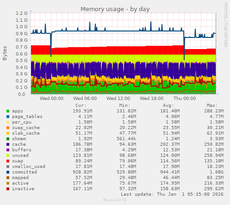Click the 'buffers' legend label

click(22, 150)
